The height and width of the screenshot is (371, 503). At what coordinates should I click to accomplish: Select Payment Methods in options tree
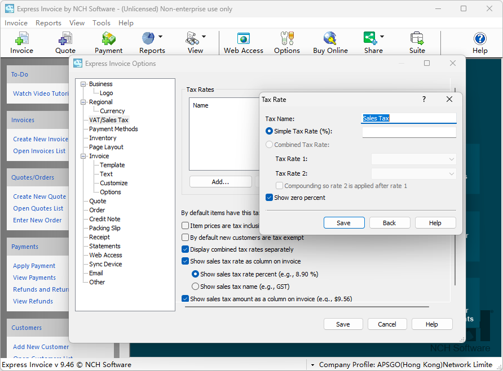pyautogui.click(x=113, y=129)
